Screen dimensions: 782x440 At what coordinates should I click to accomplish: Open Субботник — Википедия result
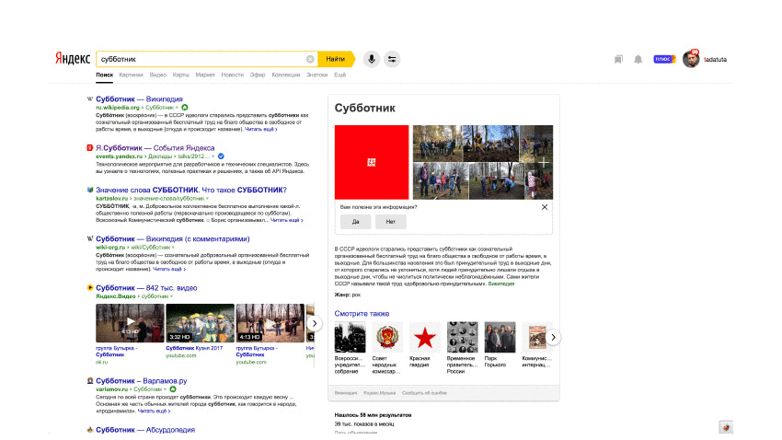[x=139, y=98]
